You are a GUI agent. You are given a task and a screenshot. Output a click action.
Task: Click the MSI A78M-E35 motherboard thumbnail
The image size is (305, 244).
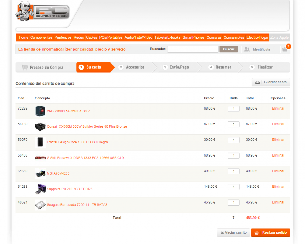coord(40,173)
